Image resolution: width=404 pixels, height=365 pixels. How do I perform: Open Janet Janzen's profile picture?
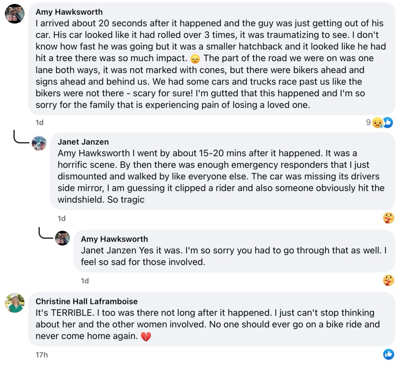39,143
